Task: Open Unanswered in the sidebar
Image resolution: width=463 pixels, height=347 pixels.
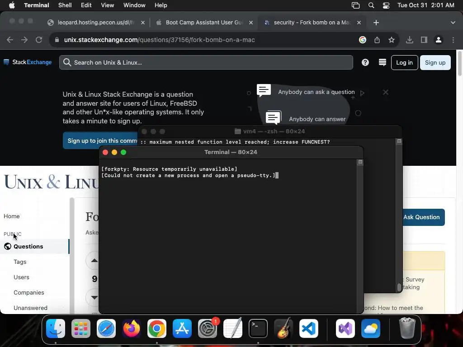Action: [x=30, y=308]
